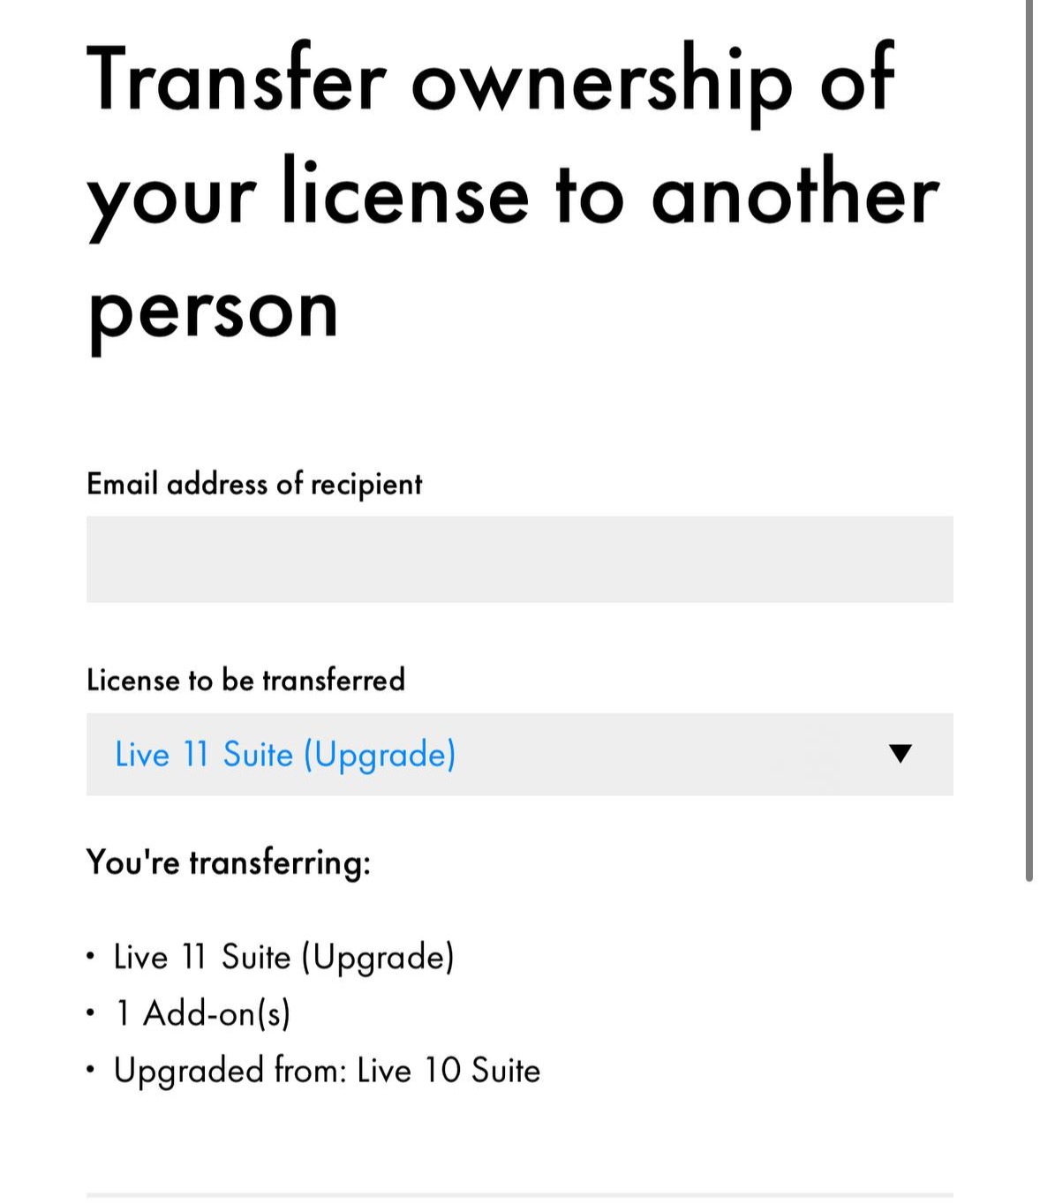Image resolution: width=1040 pixels, height=1204 pixels.
Task: Click the "You're transferring:" text
Action: 228,862
